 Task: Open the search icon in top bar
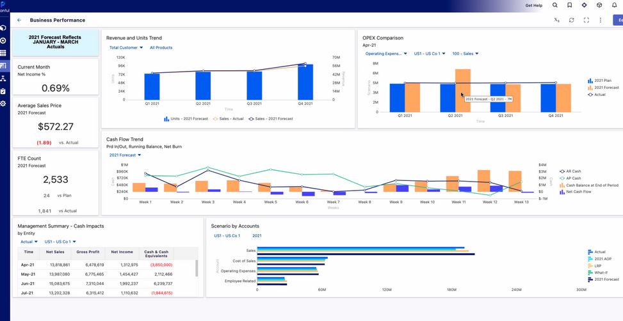pos(555,5)
